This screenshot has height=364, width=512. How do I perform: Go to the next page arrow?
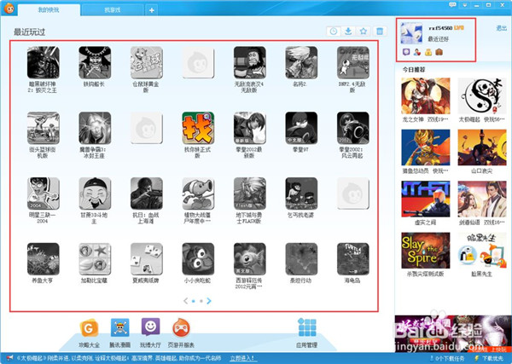(x=210, y=301)
